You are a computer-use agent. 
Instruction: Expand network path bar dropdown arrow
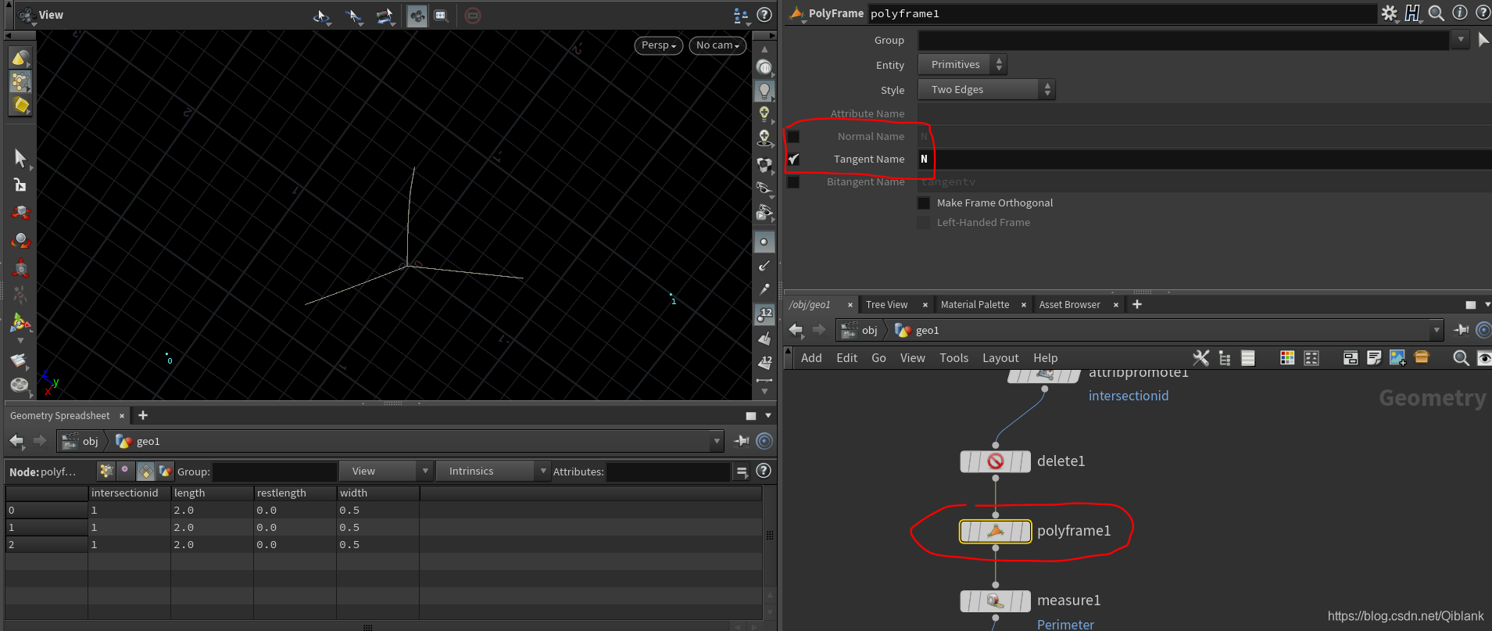point(1436,330)
